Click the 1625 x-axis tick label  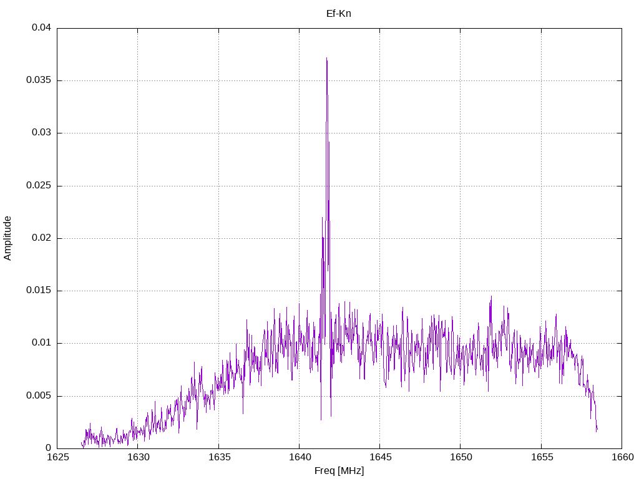point(57,458)
